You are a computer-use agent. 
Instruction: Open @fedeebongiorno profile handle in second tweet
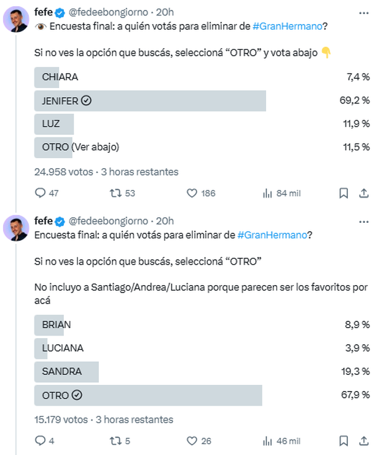(x=109, y=220)
